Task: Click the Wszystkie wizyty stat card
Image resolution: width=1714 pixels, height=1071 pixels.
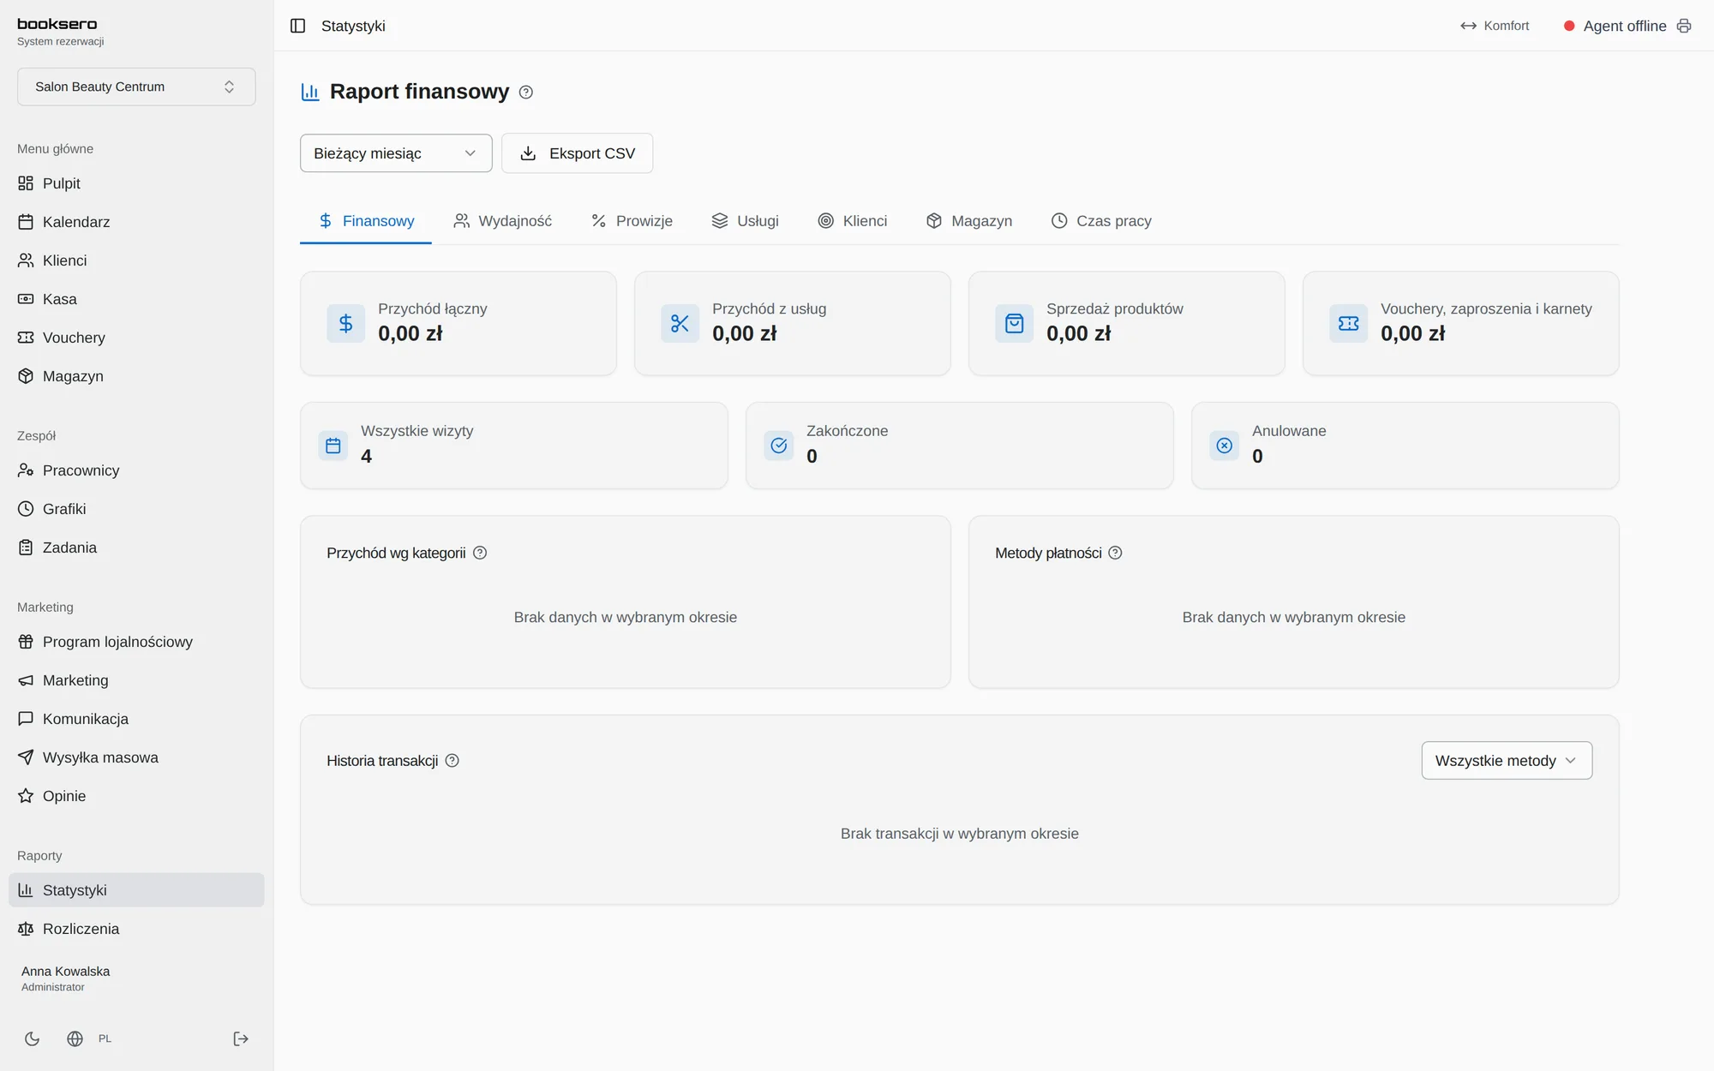Action: [514, 446]
